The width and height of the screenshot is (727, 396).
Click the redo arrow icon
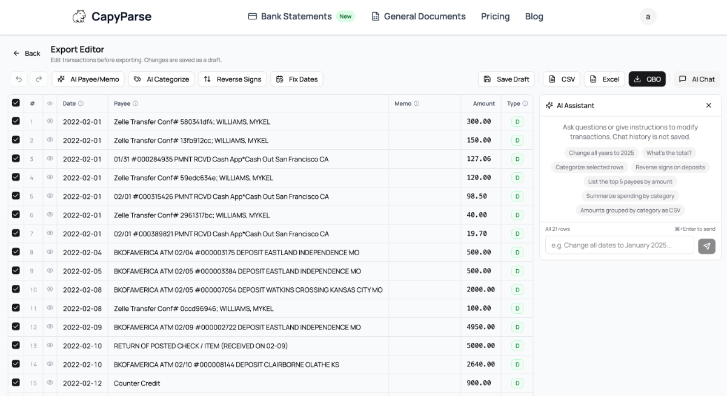pos(38,79)
